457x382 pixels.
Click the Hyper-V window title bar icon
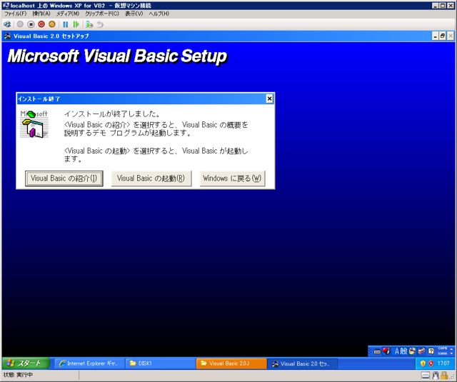(x=6, y=6)
